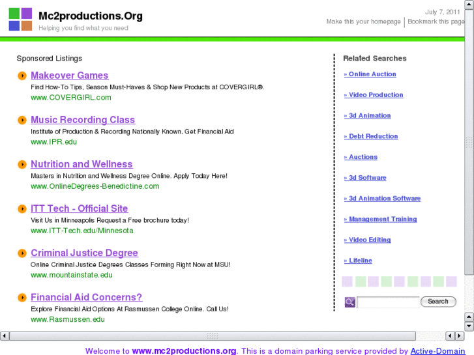Click orange arrow bullet beside Makeover Games
This screenshot has height=355, width=474.
click(x=22, y=76)
